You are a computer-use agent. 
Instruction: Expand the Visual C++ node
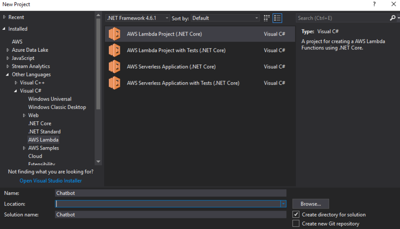point(16,83)
